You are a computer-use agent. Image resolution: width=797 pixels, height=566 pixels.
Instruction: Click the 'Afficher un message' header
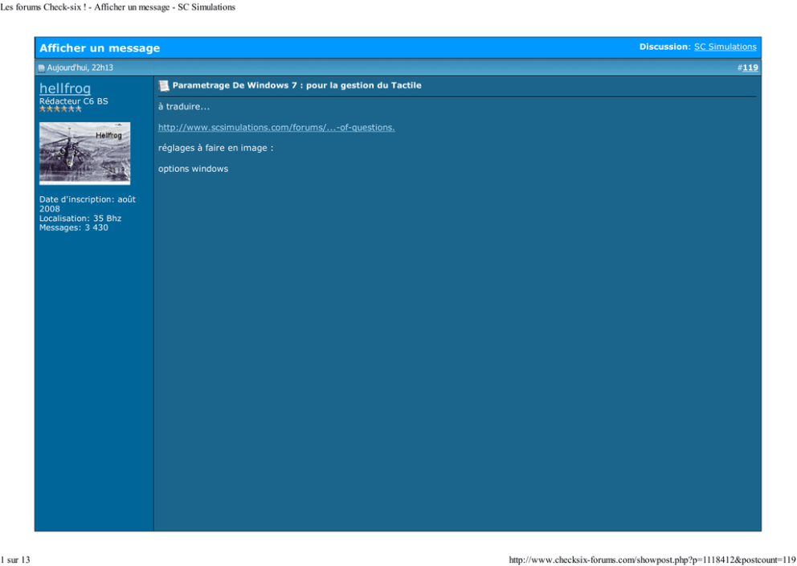[100, 48]
